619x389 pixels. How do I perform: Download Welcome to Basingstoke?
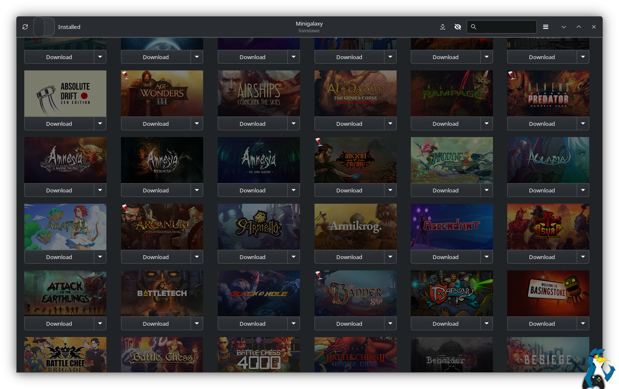click(x=542, y=324)
